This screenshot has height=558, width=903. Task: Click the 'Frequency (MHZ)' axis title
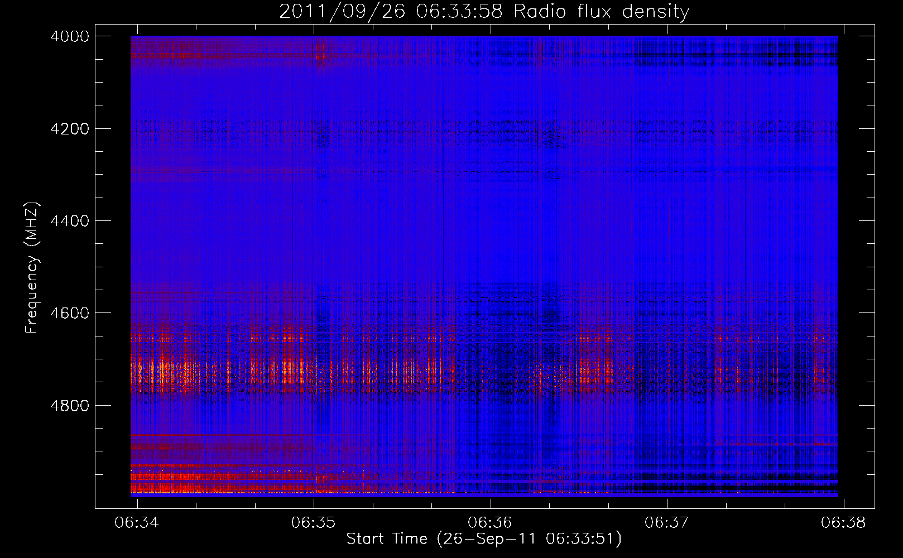click(x=32, y=268)
